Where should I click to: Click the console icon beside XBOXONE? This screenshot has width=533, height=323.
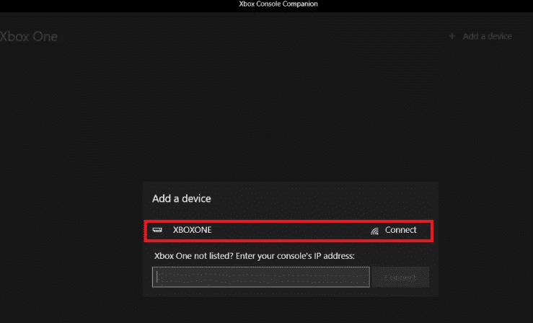157,230
